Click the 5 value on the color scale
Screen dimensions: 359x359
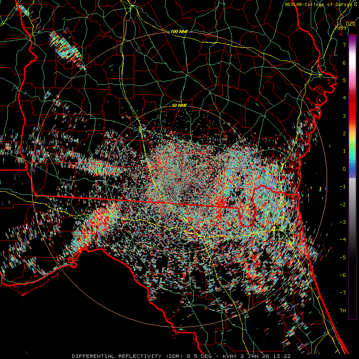(x=344, y=80)
